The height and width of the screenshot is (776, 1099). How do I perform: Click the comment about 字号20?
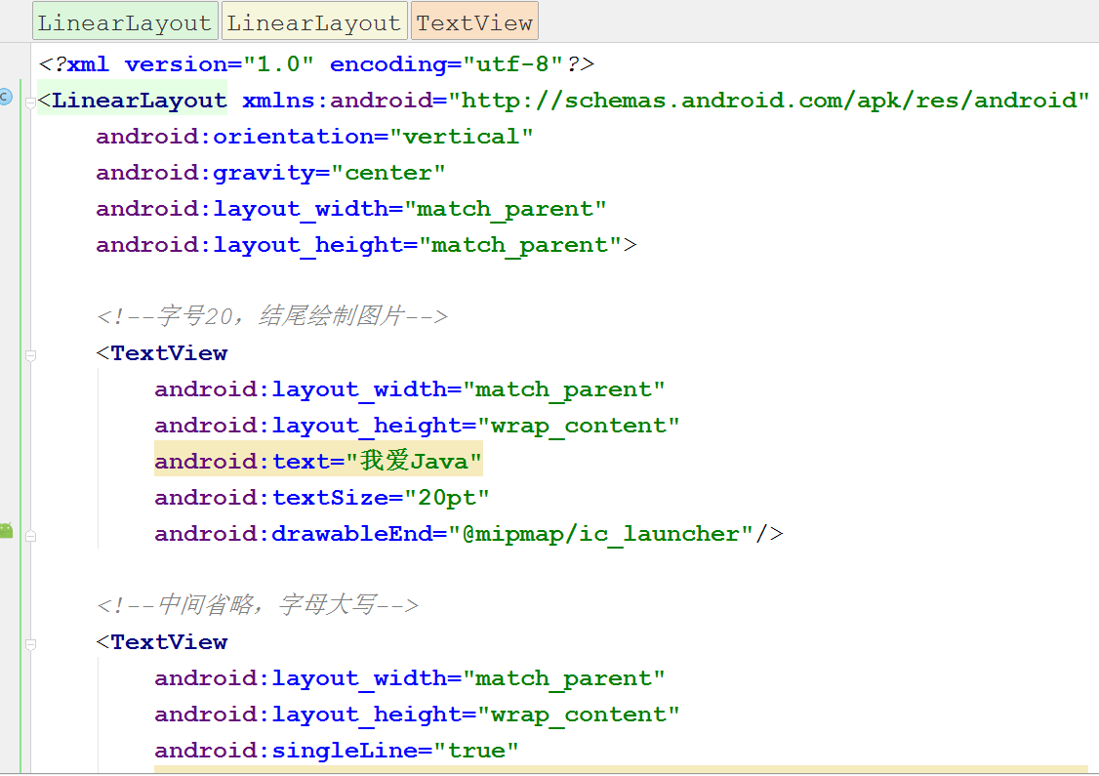click(272, 316)
